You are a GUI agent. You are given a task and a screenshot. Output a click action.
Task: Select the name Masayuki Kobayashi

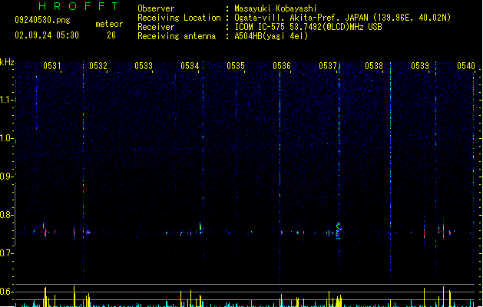point(276,8)
